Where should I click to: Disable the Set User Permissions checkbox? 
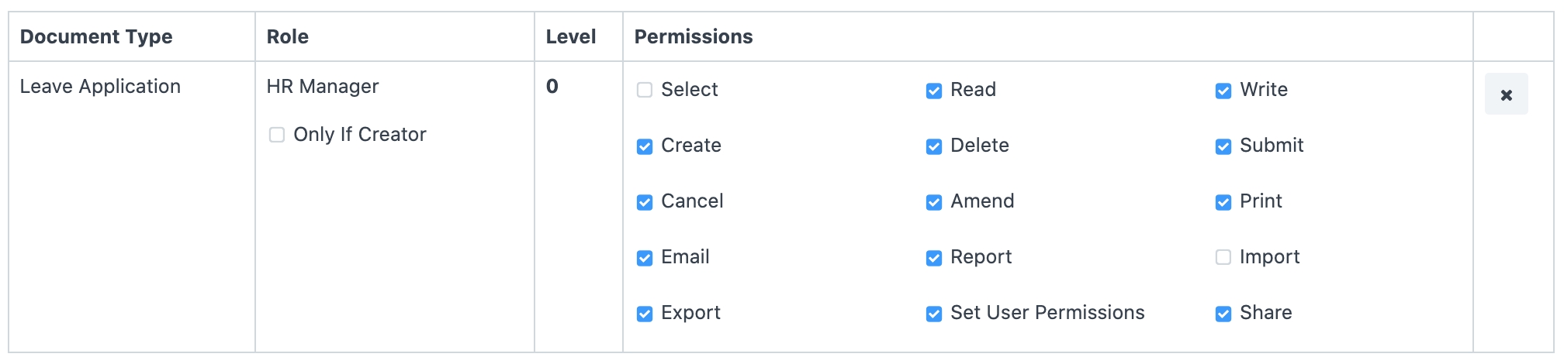(x=934, y=314)
